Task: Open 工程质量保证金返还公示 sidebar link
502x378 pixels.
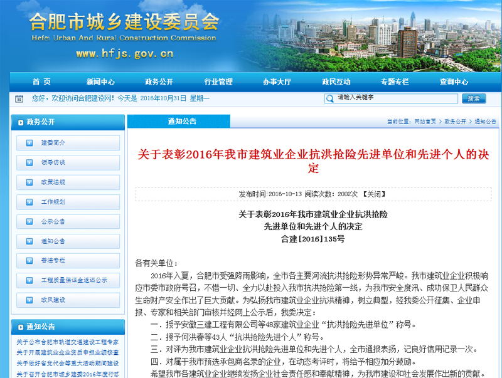Action: click(x=74, y=280)
